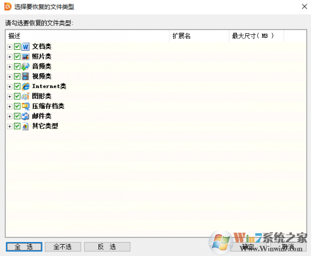The height and width of the screenshot is (256, 311).
Task: Click the audio icon for 音频类
Action: pos(25,66)
